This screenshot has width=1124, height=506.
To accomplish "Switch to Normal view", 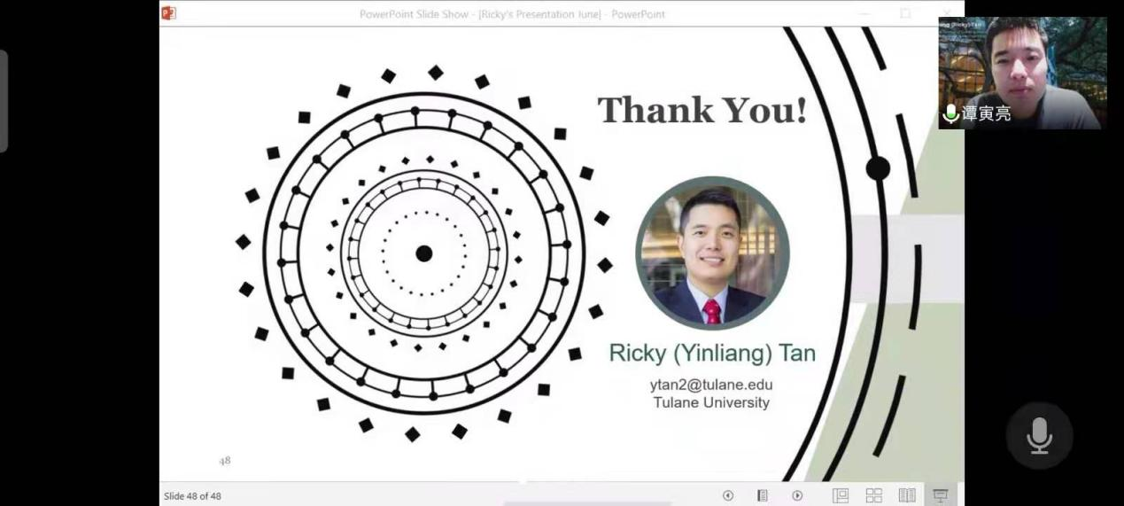I will (x=841, y=495).
